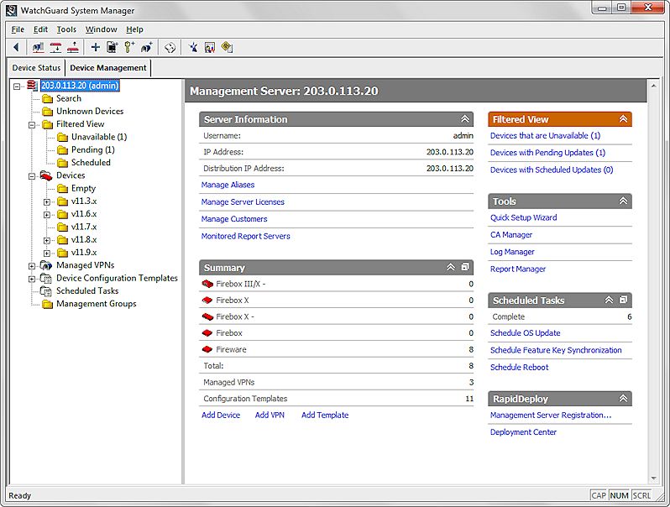Collapse the Filtered View tree node

[32, 124]
